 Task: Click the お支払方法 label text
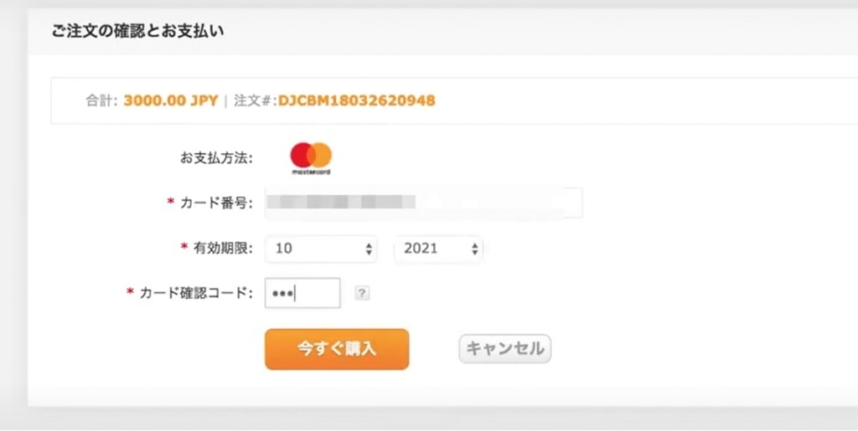216,157
